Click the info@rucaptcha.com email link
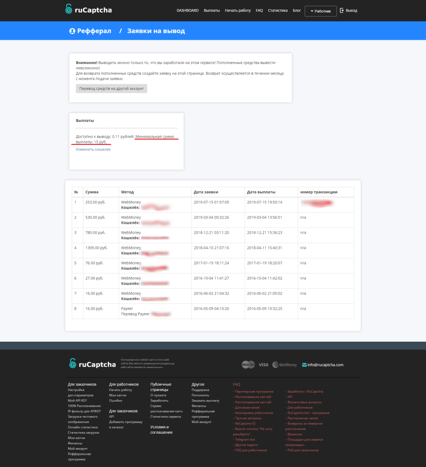The image size is (426, 467). click(x=325, y=365)
